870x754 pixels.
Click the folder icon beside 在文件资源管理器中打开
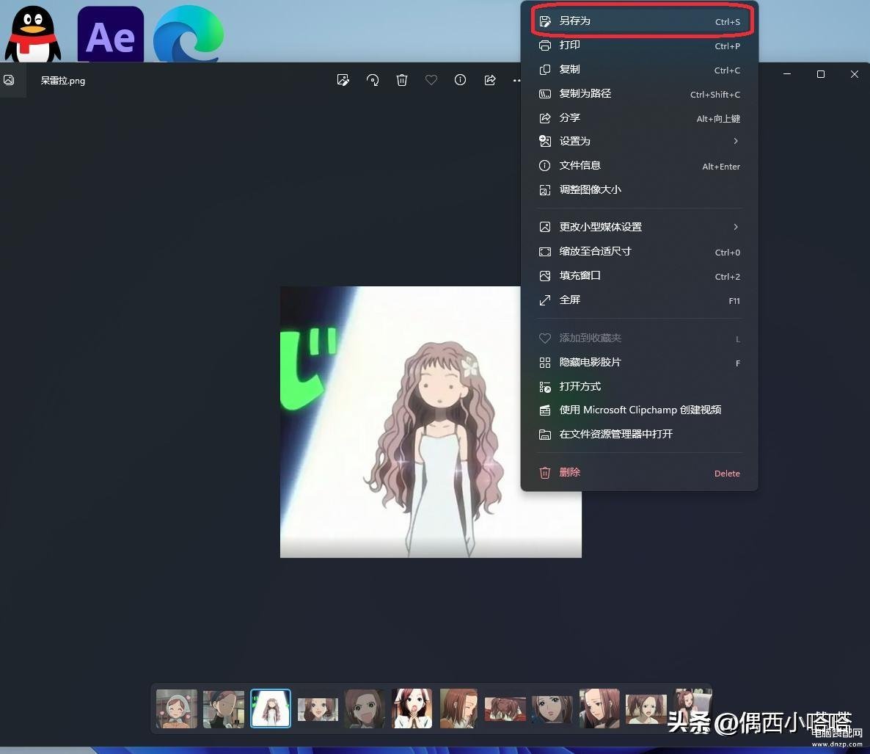click(545, 435)
